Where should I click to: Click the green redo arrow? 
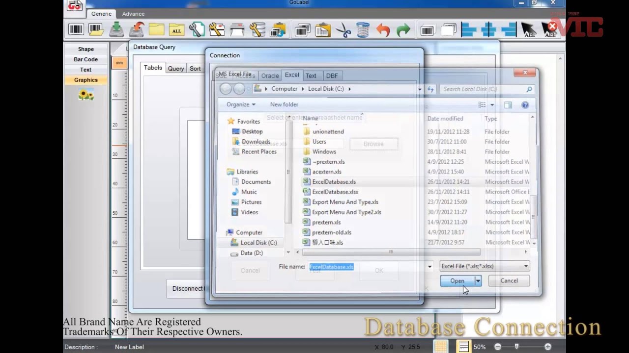click(403, 30)
